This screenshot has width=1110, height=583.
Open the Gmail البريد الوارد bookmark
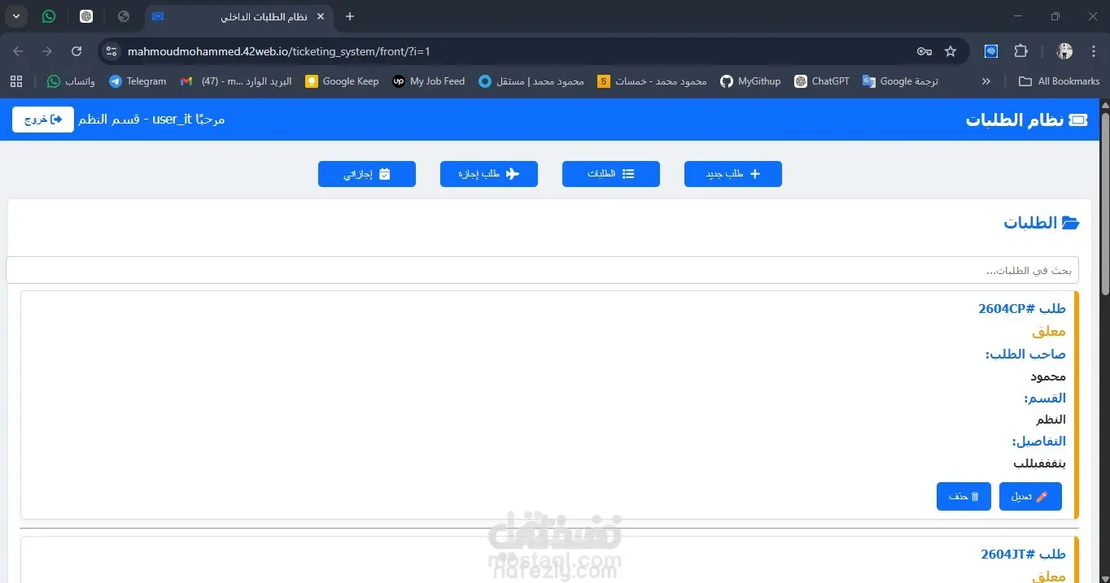coord(236,81)
